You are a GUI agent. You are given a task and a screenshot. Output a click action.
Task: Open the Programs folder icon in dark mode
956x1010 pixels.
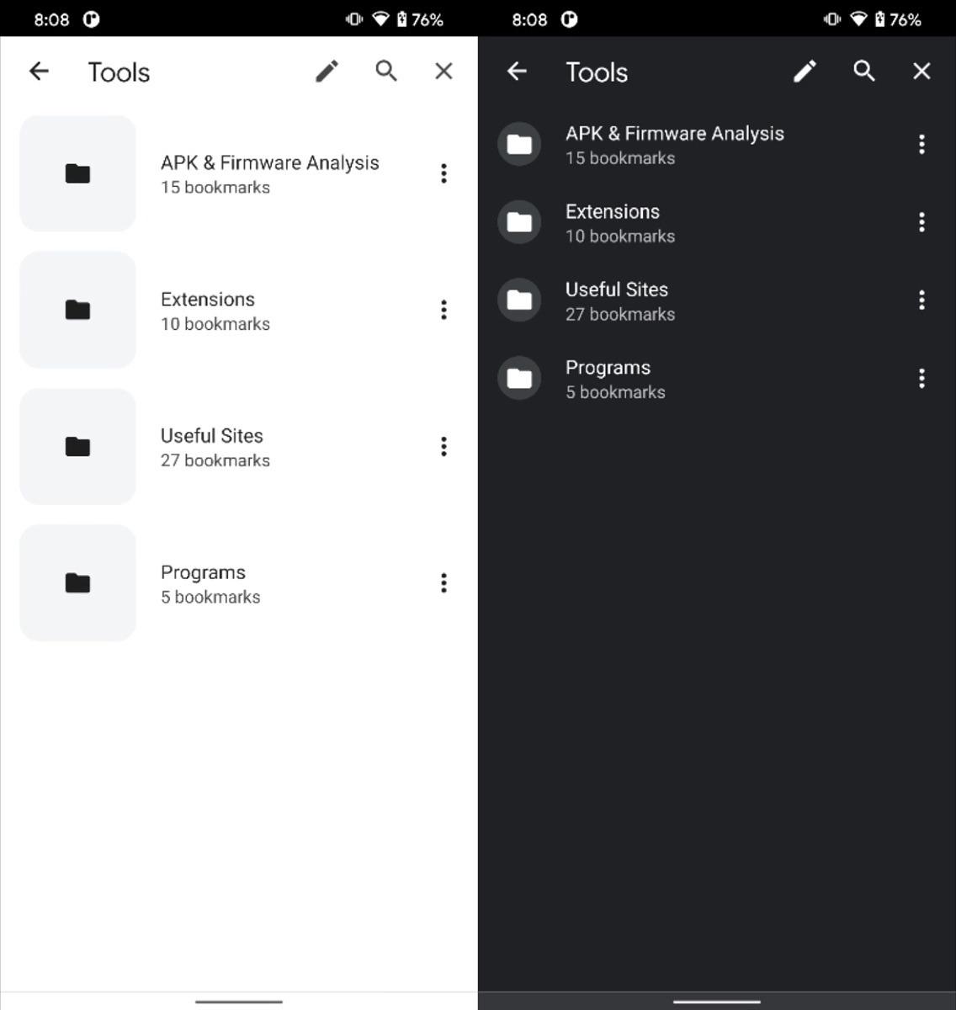click(x=518, y=378)
